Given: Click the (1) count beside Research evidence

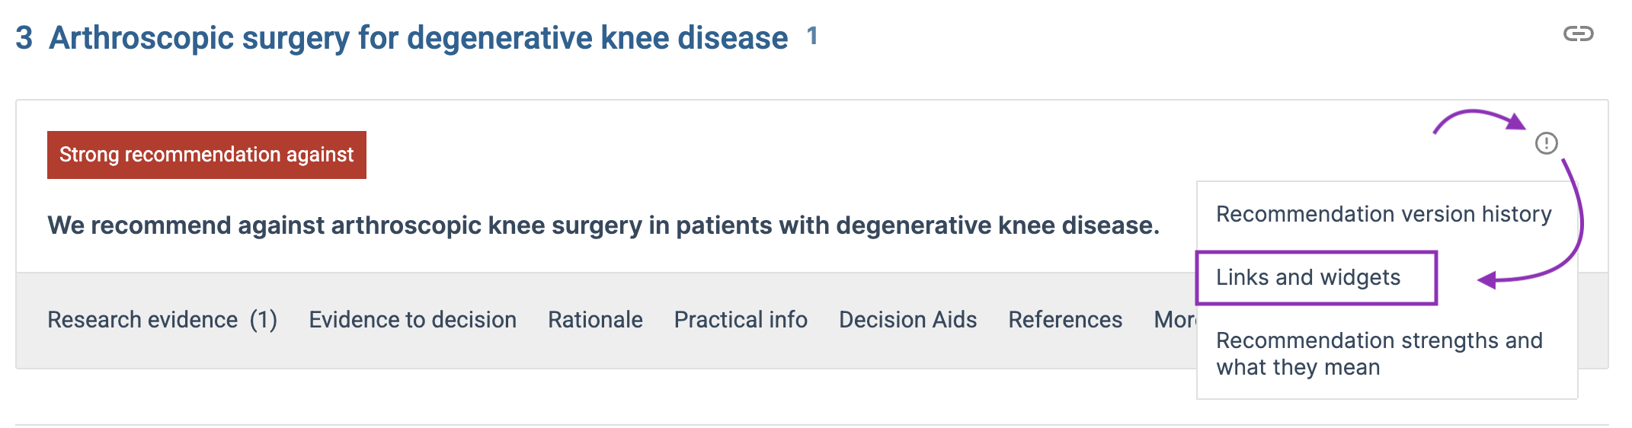Looking at the screenshot, I should [x=264, y=320].
